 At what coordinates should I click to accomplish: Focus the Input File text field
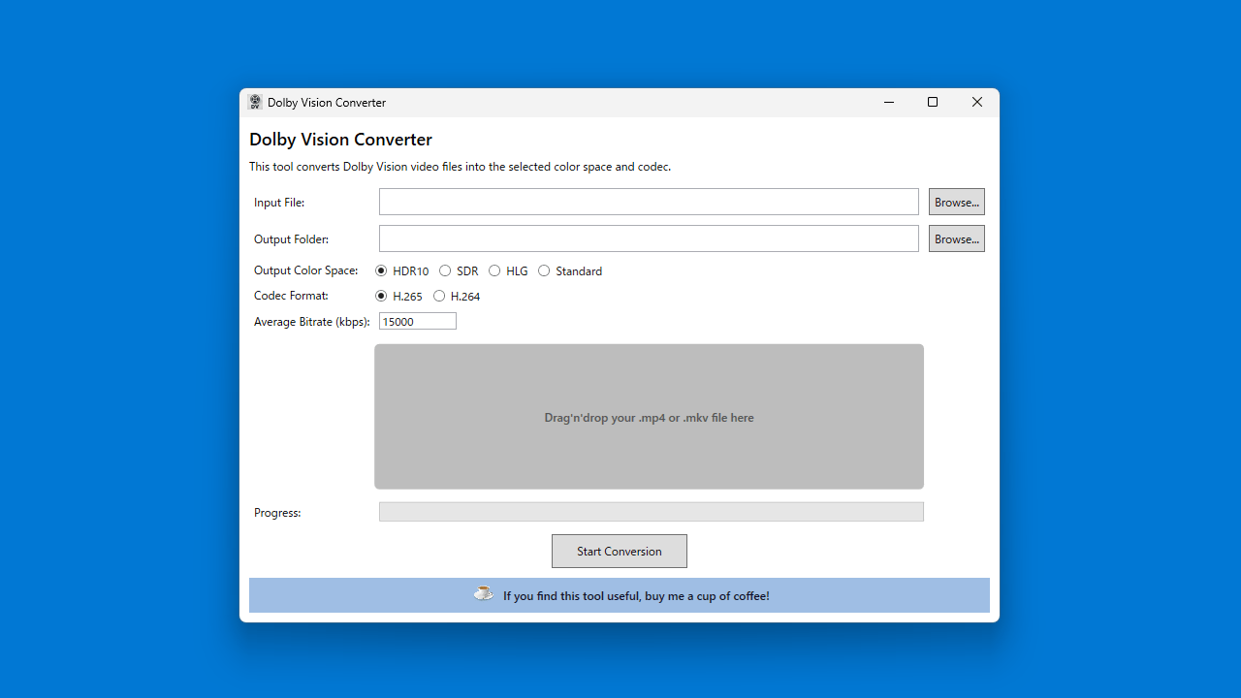649,202
